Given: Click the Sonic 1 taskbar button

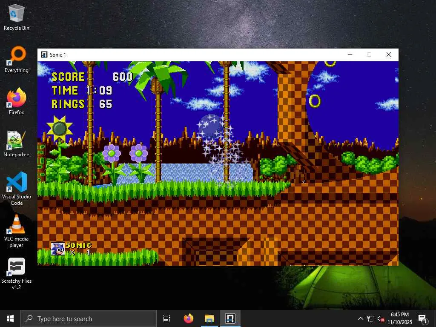Looking at the screenshot, I should pyautogui.click(x=230, y=318).
